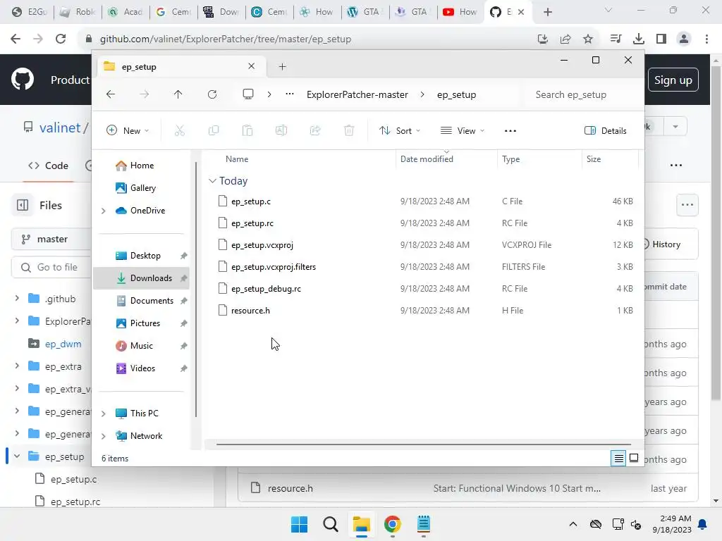This screenshot has height=541, width=722.
Task: Click the PC icon in the address bar
Action: point(248,95)
